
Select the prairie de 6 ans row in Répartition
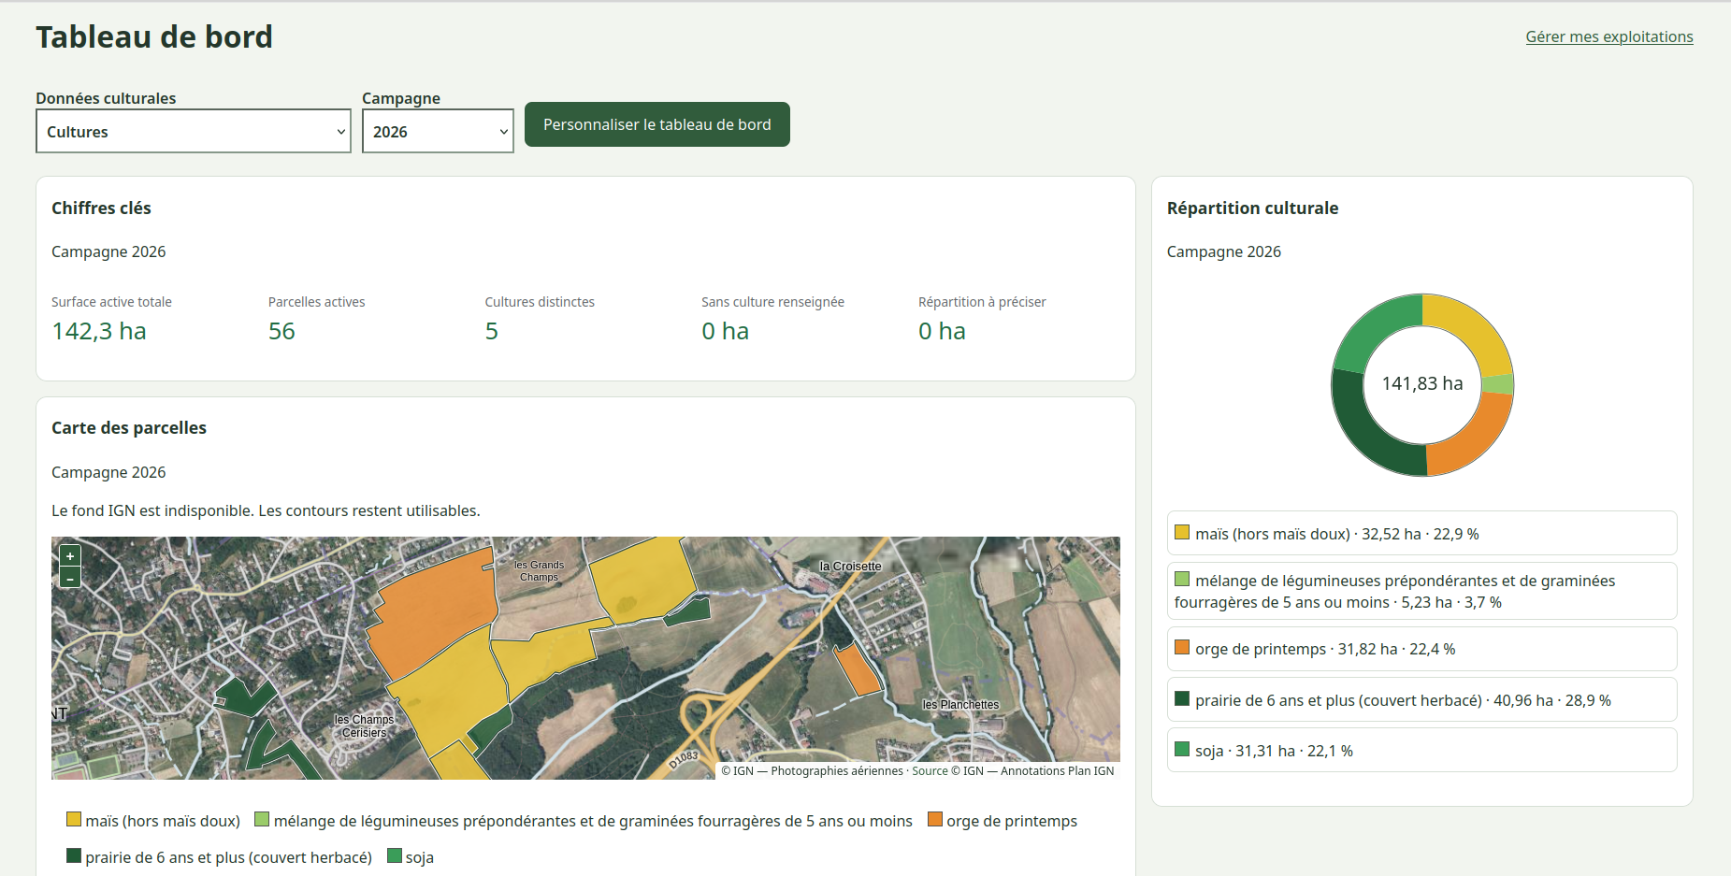(1421, 699)
